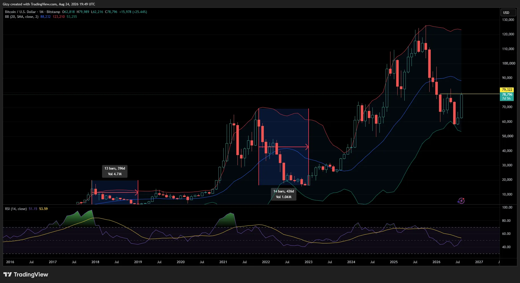Click the RSI (14, close) indicator legend
The image size is (520, 283).
click(x=16, y=209)
